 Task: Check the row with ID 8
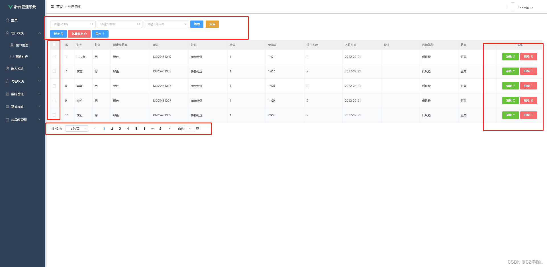point(54,86)
